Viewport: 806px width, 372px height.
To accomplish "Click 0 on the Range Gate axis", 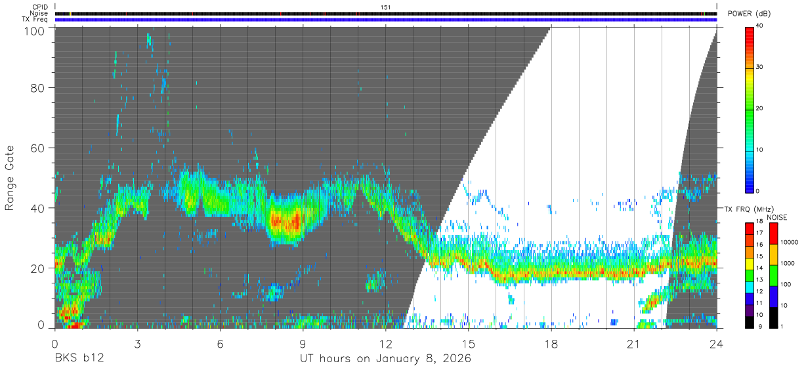I will pyautogui.click(x=41, y=325).
